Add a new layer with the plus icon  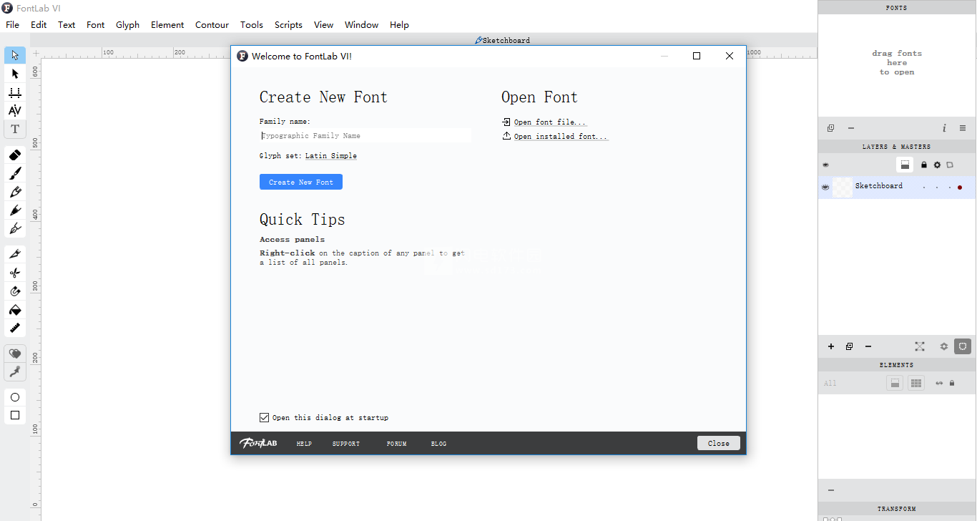click(831, 346)
